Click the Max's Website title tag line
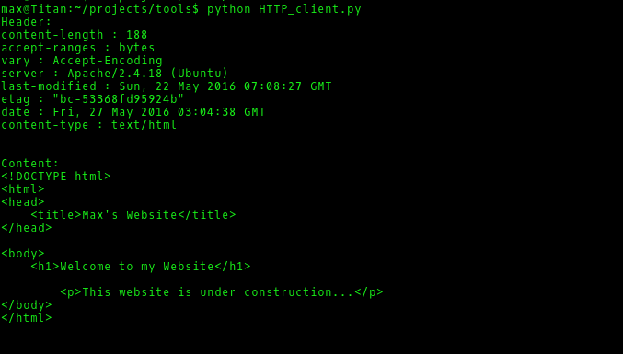The height and width of the screenshot is (354, 623). [x=133, y=215]
